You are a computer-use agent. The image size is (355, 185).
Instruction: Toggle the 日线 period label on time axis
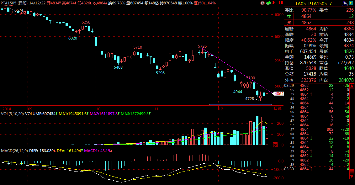278,108
